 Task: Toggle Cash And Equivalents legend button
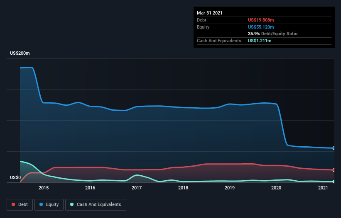coord(96,205)
